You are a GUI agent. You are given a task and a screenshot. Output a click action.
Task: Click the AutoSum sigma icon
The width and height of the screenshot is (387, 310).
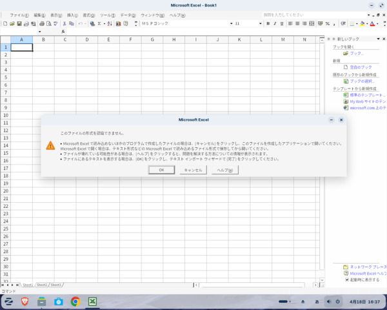pyautogui.click(x=99, y=23)
